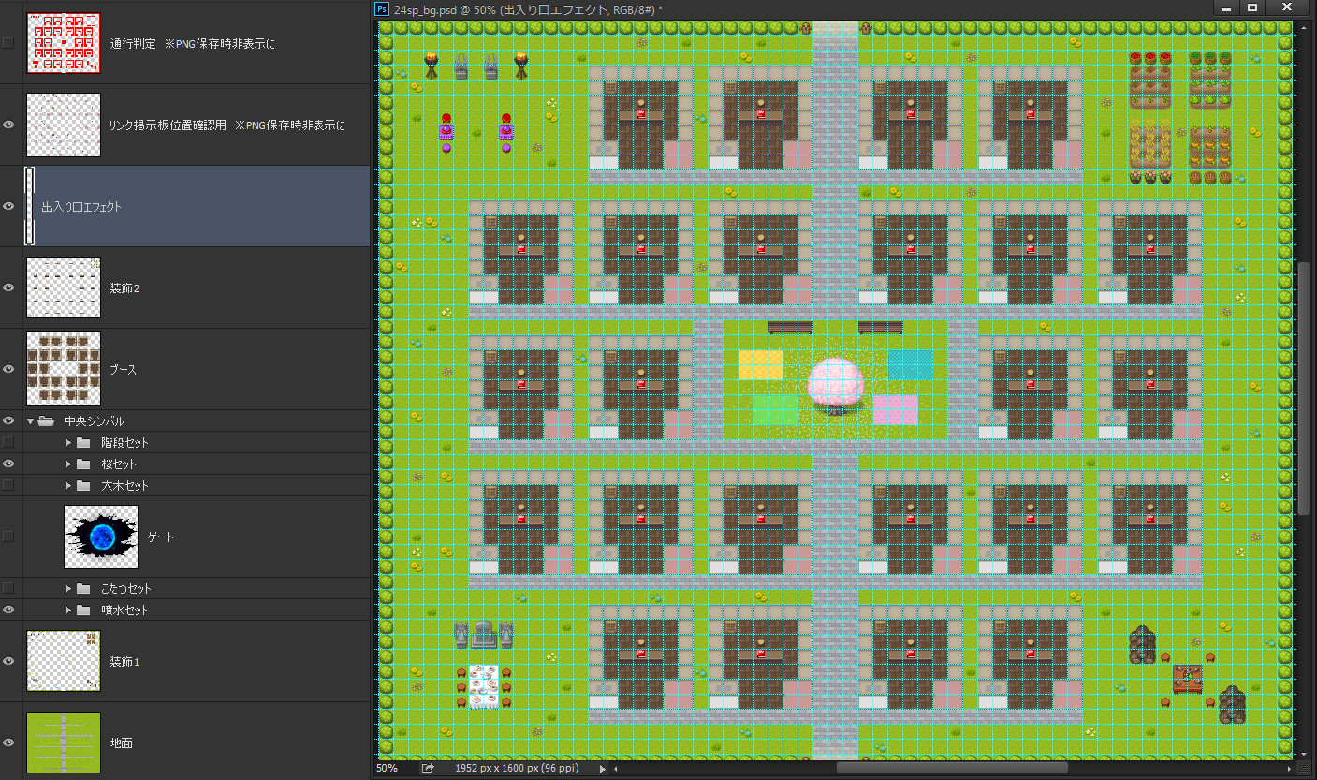1317x780 pixels.
Task: Click the folder icon of こたつセット group
Action: click(83, 588)
